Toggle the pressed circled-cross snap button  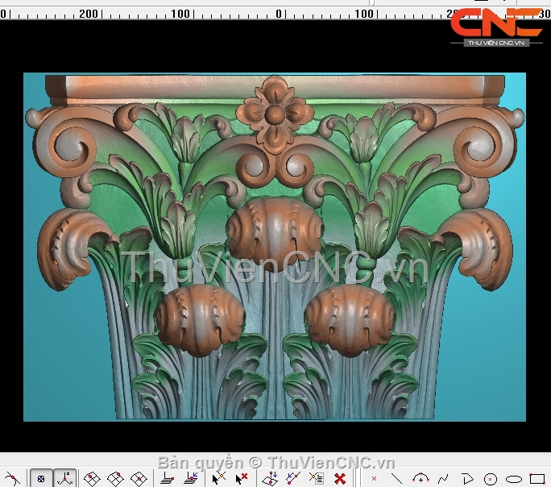42,478
